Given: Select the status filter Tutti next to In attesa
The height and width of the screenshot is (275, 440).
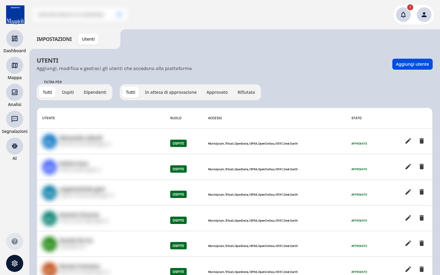Looking at the screenshot, I should (x=130, y=92).
